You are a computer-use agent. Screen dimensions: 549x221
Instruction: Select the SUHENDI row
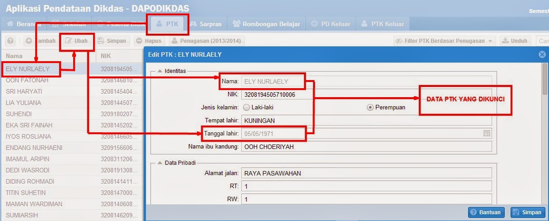[x=72, y=114]
